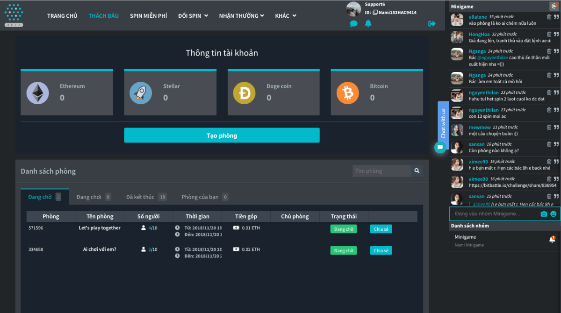The image size is (561, 313).
Task: Open the Support6 profile avatar
Action: [x=353, y=9]
